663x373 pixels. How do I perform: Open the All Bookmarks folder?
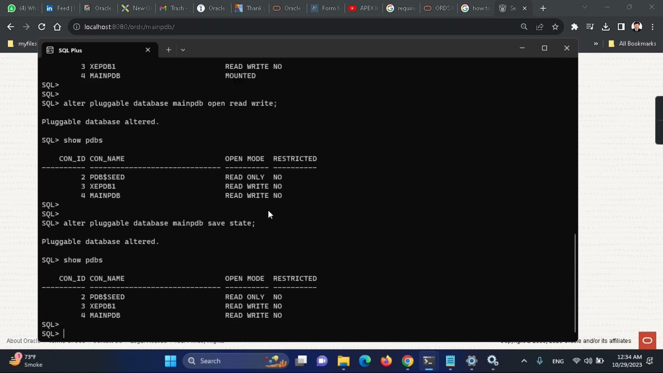click(x=632, y=44)
